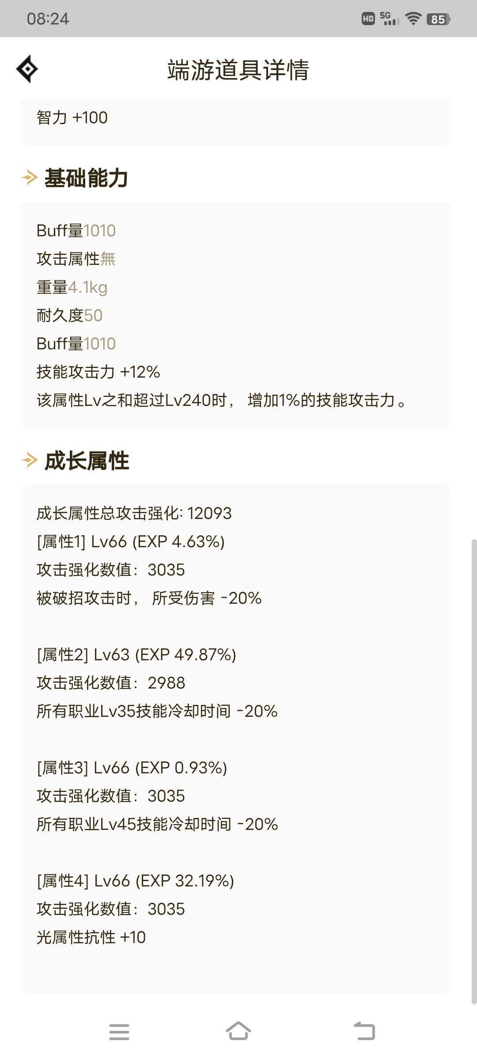Tap the Android home navigation icon
Image resolution: width=477 pixels, height=1060 pixels.
[238, 1031]
